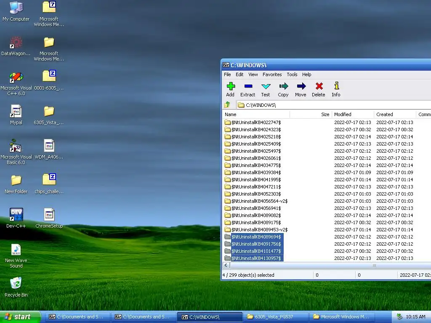Select folder $NtUninstallKB4041995$

tap(253, 179)
